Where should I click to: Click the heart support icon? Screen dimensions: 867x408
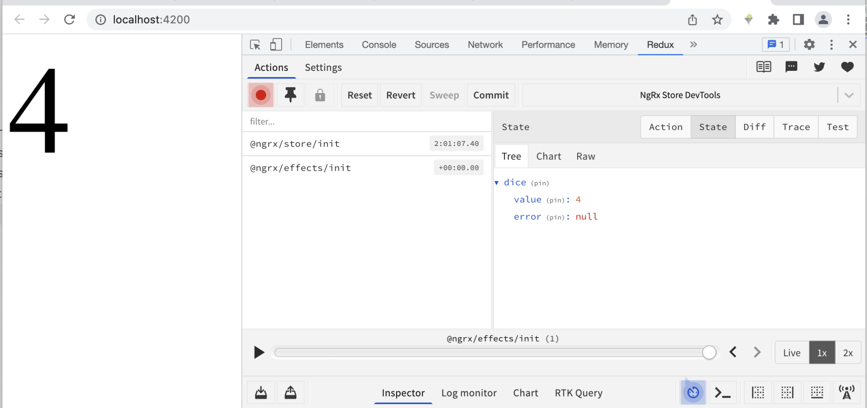[847, 67]
